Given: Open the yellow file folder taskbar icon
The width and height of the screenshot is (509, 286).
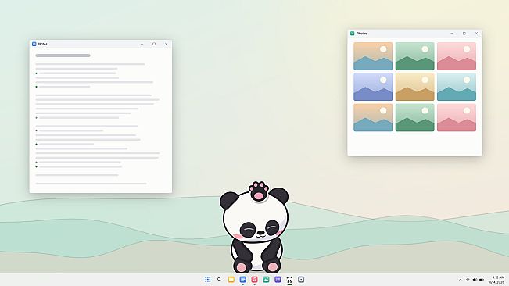Looking at the screenshot, I should (x=231, y=280).
